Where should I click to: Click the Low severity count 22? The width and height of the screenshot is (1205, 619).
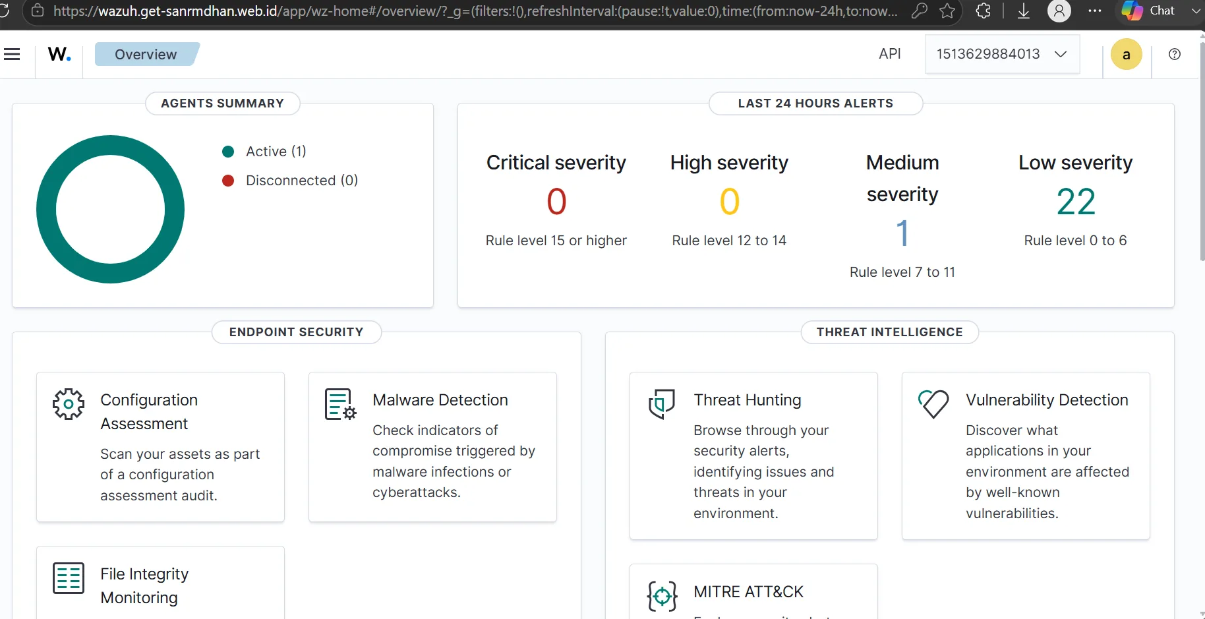click(x=1076, y=202)
